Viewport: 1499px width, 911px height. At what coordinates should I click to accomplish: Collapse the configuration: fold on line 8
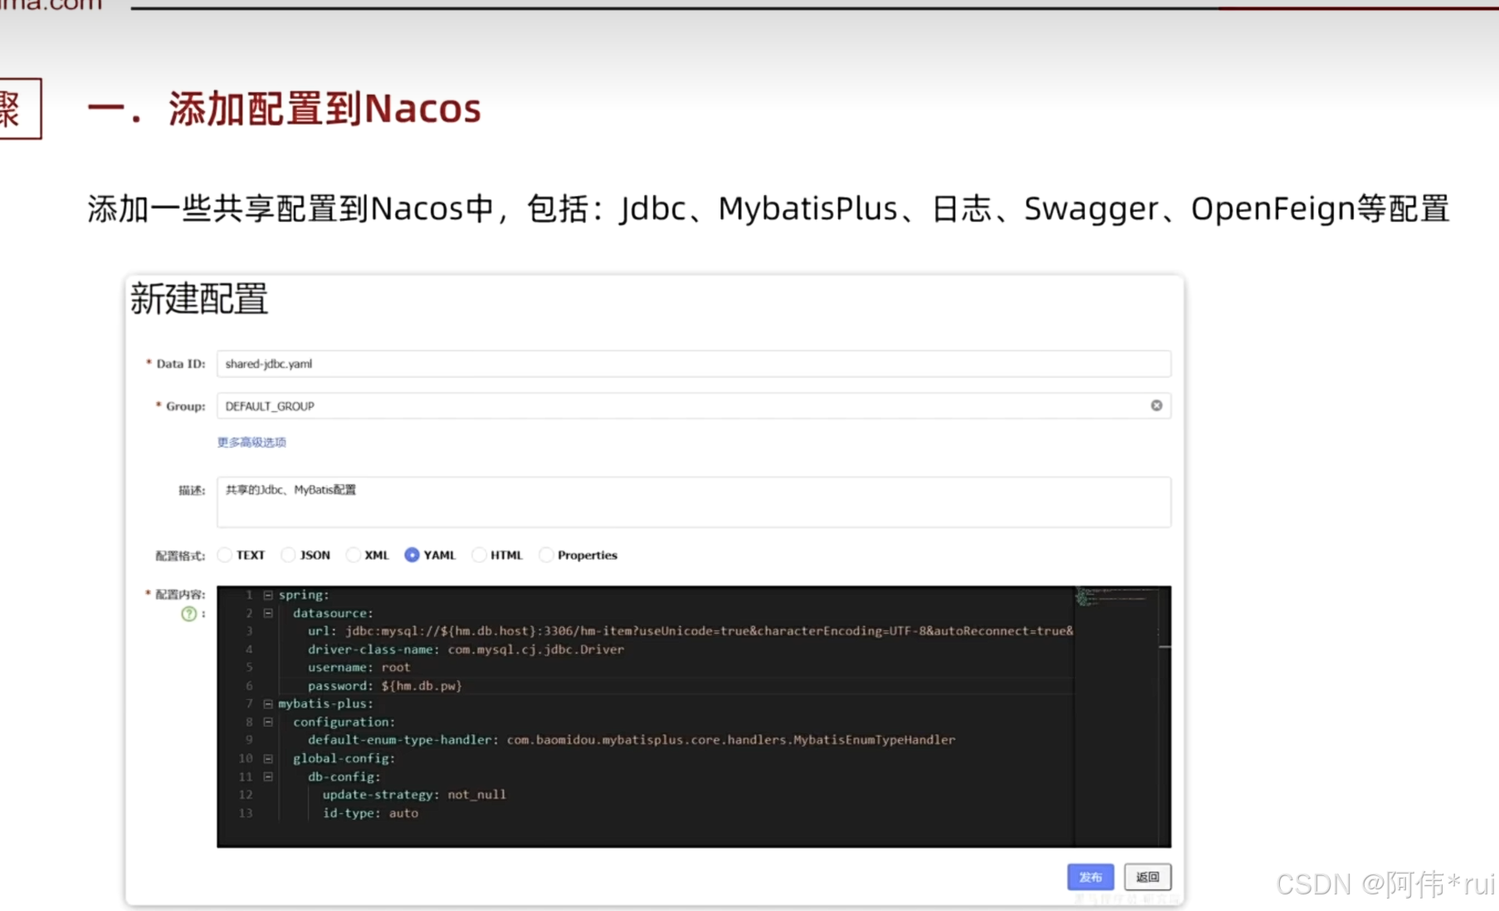pos(268,722)
